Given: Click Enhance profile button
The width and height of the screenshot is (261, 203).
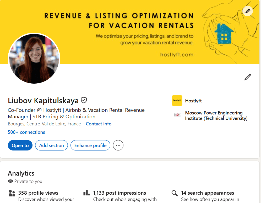Looking at the screenshot, I should tap(90, 145).
